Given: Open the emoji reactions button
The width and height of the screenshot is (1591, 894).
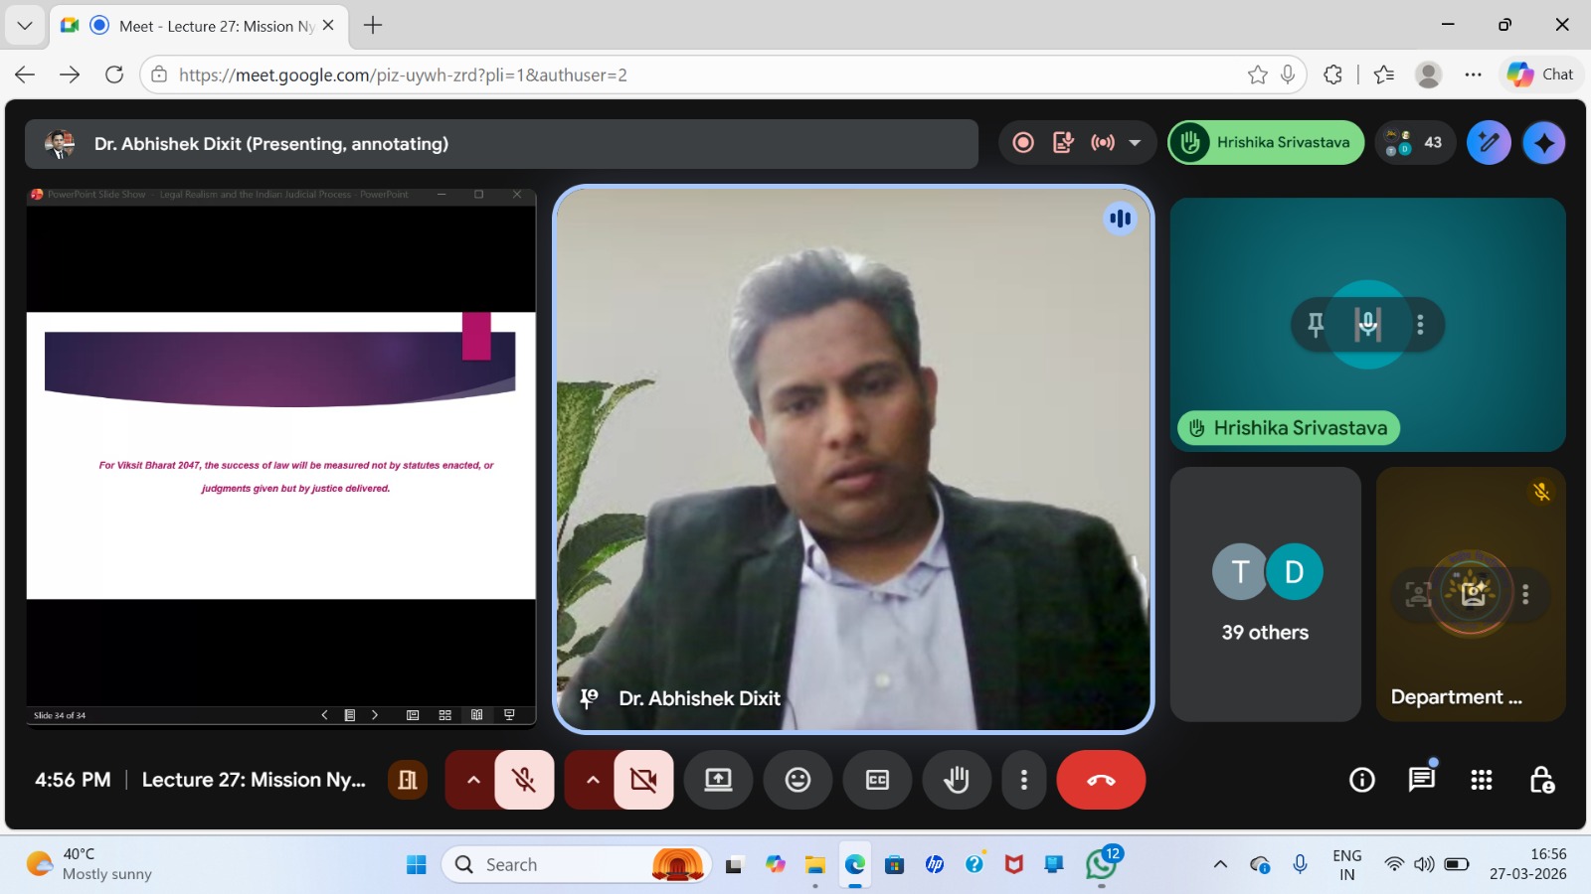Looking at the screenshot, I should pos(797,781).
